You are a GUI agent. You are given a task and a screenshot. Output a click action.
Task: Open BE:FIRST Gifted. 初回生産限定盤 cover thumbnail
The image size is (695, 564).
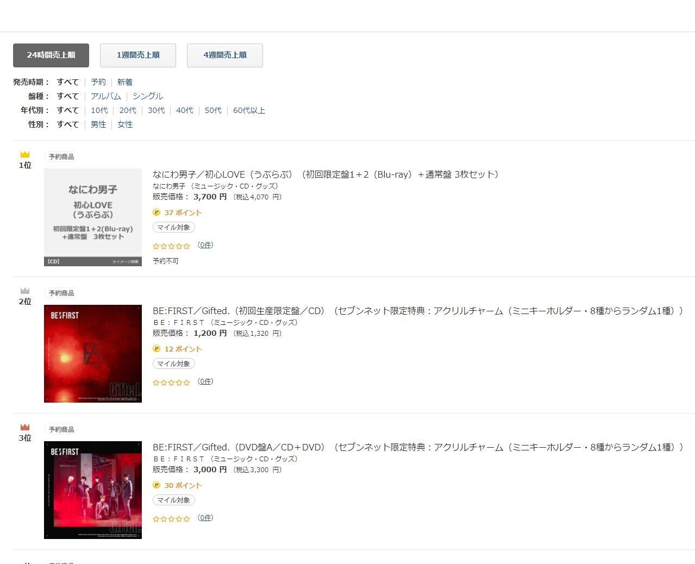click(x=93, y=354)
